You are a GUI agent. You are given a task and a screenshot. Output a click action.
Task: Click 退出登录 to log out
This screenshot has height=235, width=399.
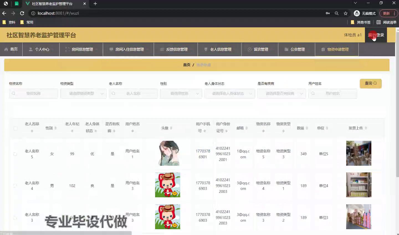pyautogui.click(x=376, y=35)
